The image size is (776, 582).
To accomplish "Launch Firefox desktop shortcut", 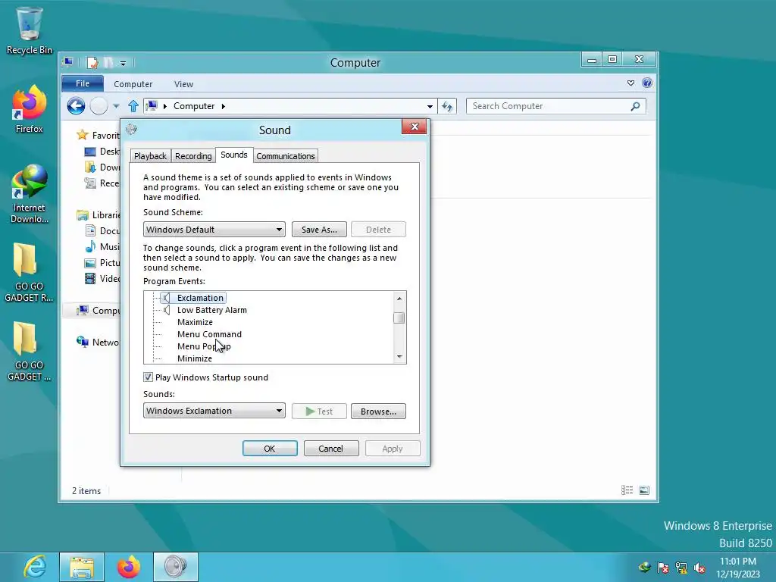I will 29,109.
